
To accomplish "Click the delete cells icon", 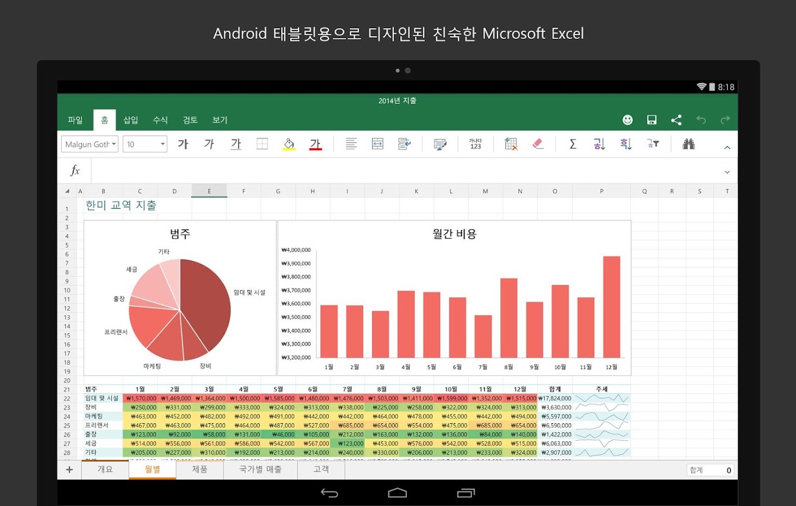I will coord(510,144).
